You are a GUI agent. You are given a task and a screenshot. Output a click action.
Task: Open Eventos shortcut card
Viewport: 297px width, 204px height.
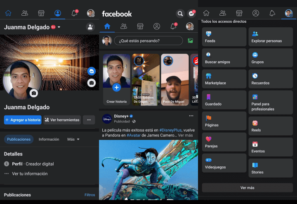point(271,147)
